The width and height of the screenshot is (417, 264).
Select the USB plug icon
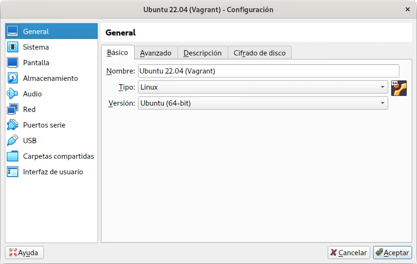(x=13, y=141)
